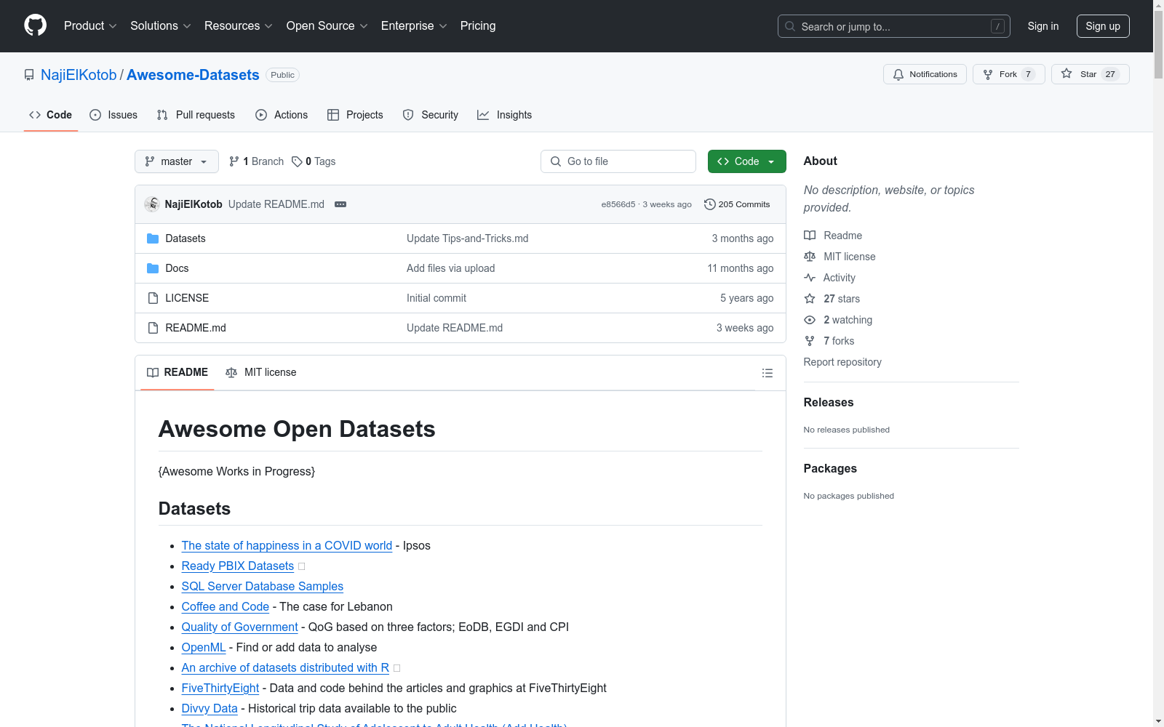The width and height of the screenshot is (1164, 727).
Task: Click the LICENSE file icon
Action: click(153, 298)
